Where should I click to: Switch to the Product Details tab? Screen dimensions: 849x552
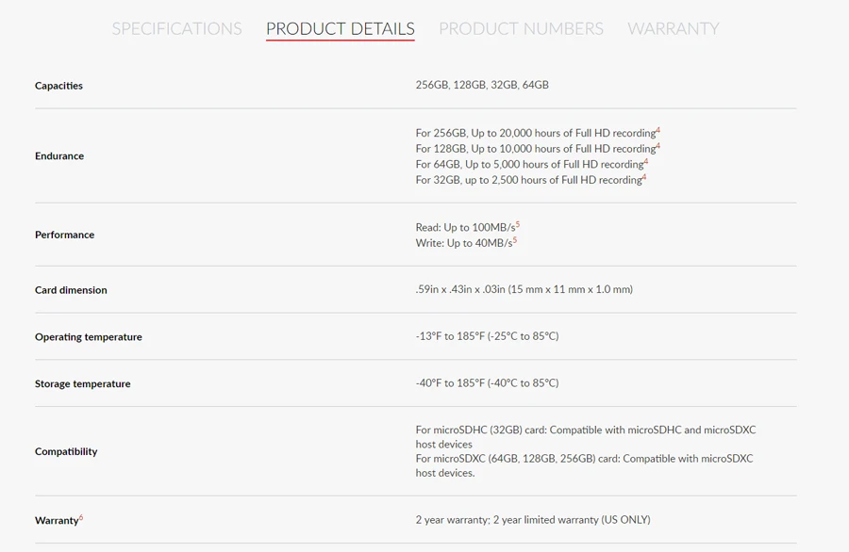tap(340, 28)
